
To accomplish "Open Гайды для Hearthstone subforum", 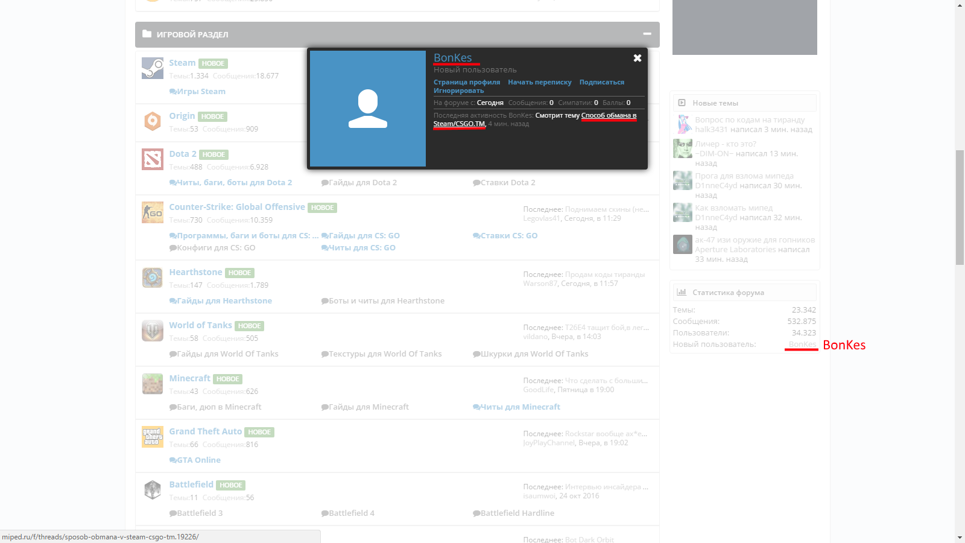I will tap(224, 301).
